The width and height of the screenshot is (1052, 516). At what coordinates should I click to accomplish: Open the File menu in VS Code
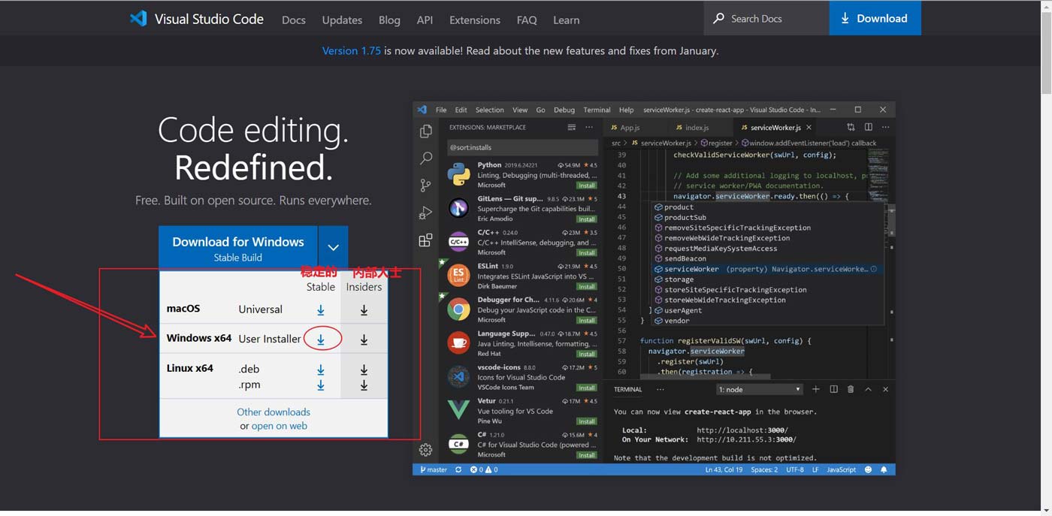pyautogui.click(x=441, y=110)
